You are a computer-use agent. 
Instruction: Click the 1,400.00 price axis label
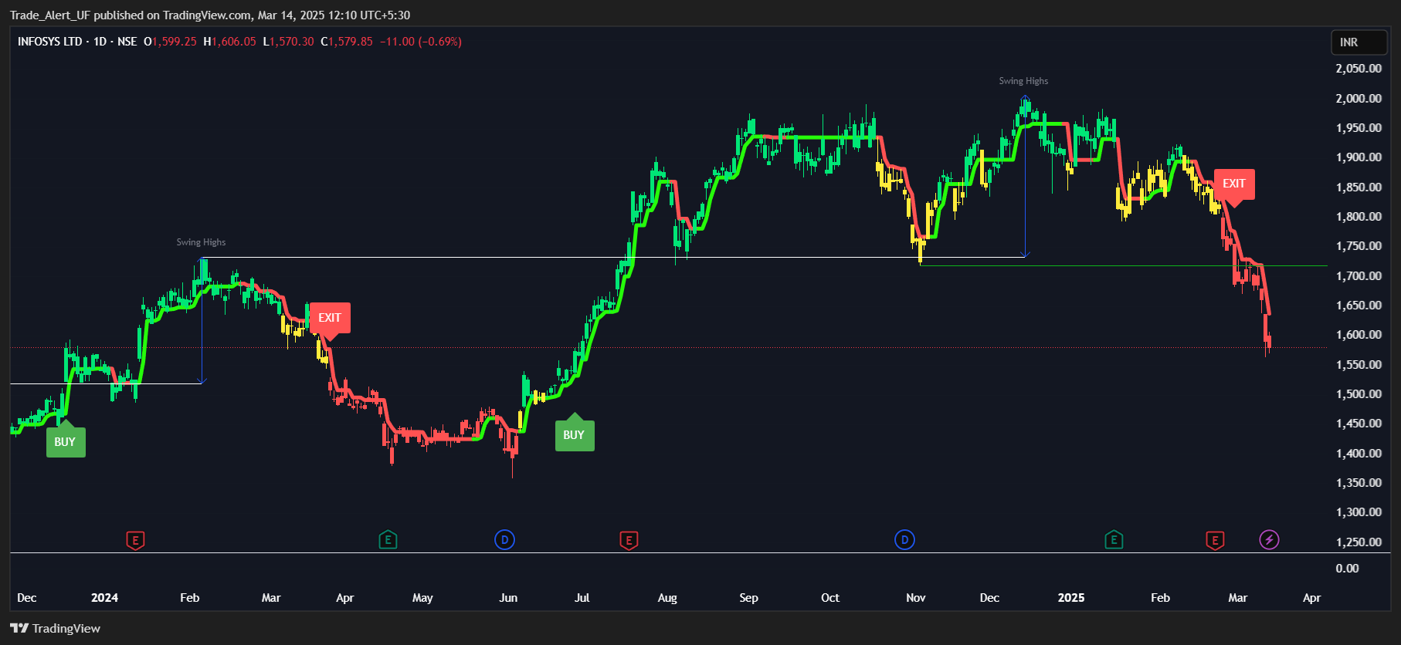pyautogui.click(x=1359, y=453)
